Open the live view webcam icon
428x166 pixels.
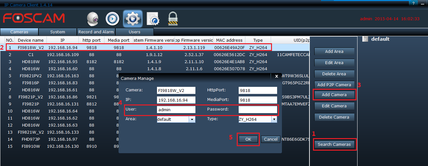(x=93, y=19)
